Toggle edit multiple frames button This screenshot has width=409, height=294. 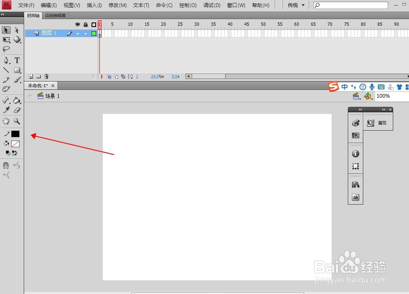(x=123, y=77)
